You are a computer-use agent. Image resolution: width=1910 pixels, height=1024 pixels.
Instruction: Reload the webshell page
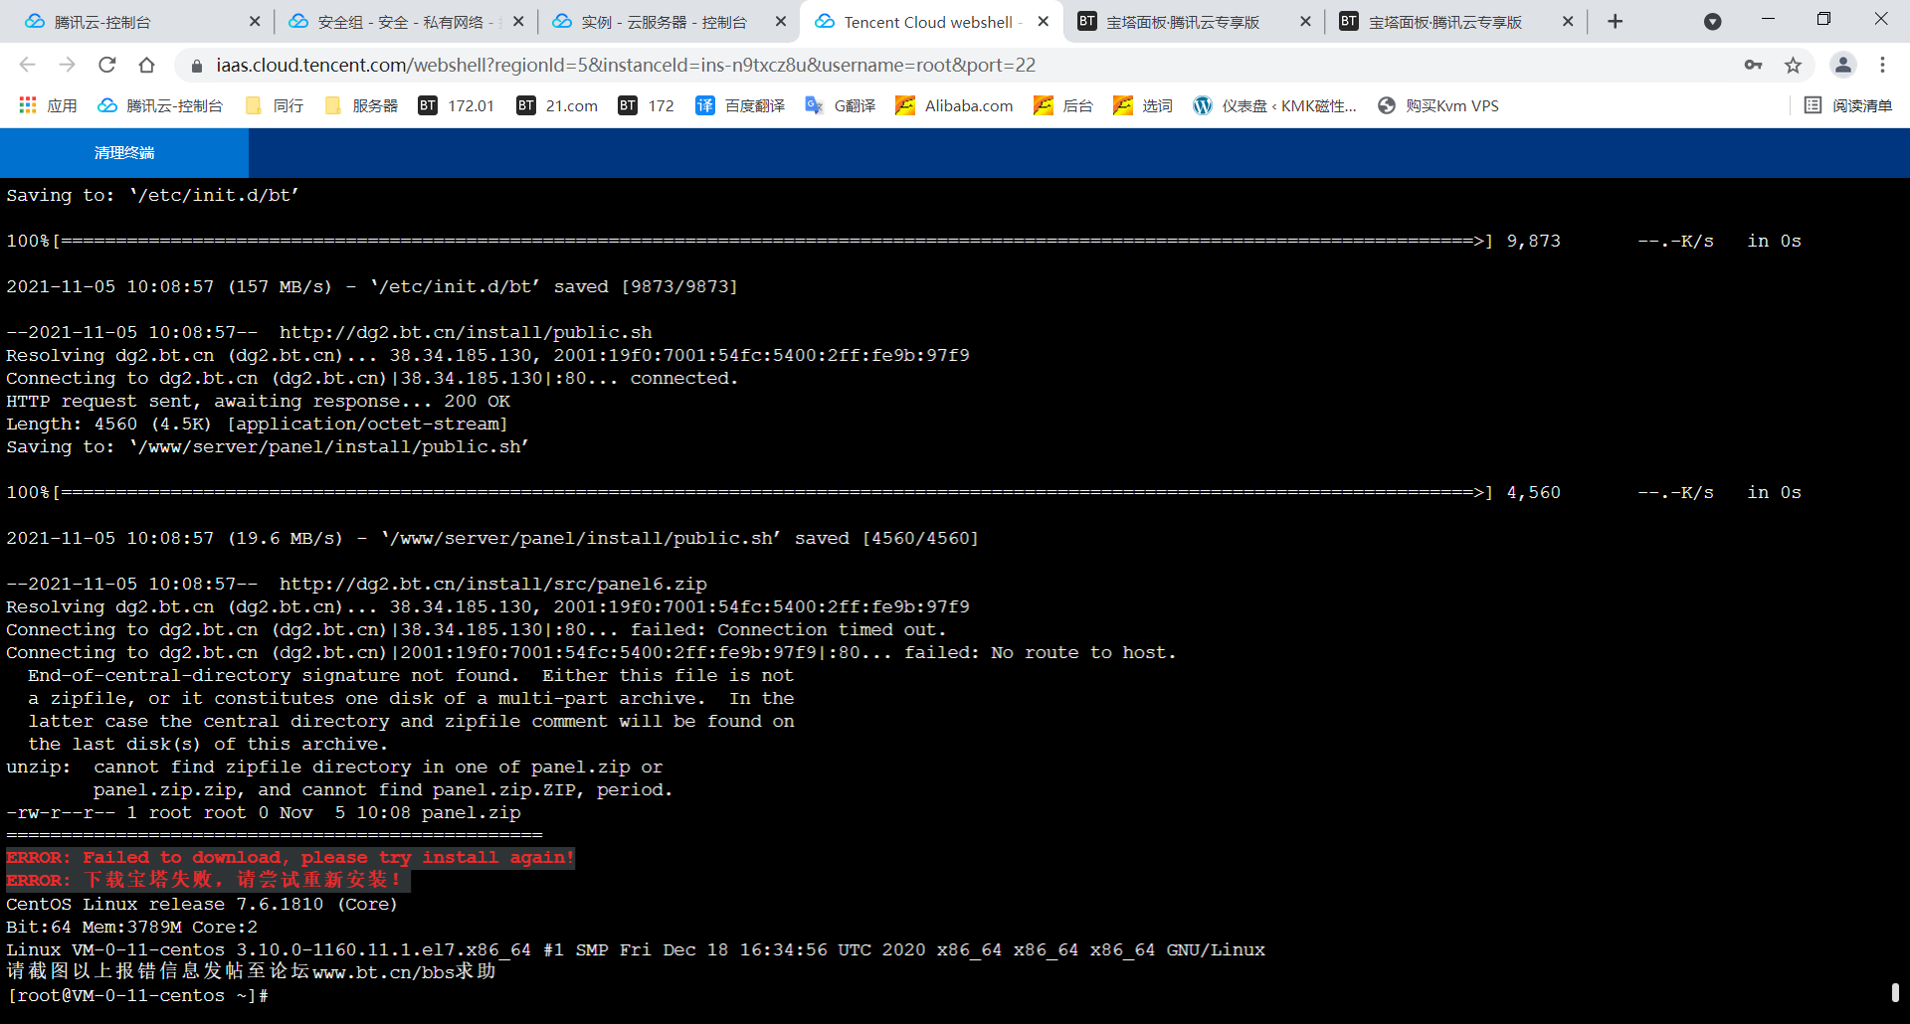tap(107, 65)
